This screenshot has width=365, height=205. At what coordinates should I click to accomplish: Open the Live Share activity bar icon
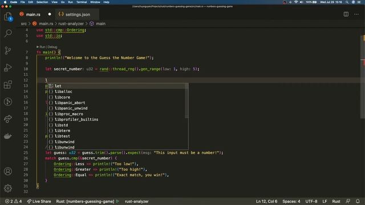(8, 119)
